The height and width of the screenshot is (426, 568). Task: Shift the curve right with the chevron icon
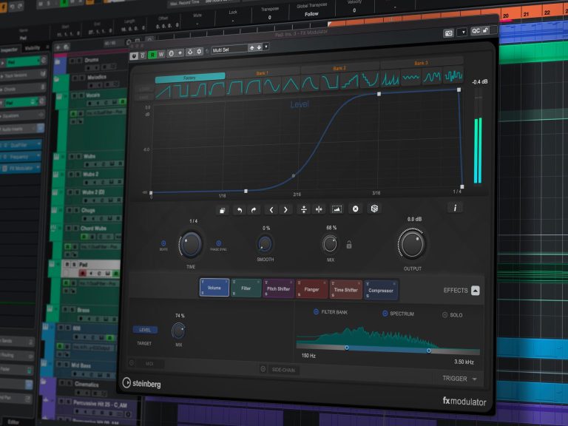(x=285, y=209)
